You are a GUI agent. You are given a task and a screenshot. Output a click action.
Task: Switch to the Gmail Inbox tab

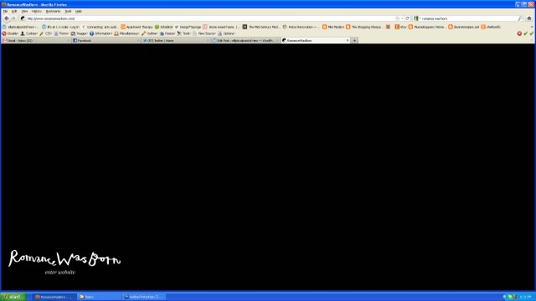click(x=36, y=40)
